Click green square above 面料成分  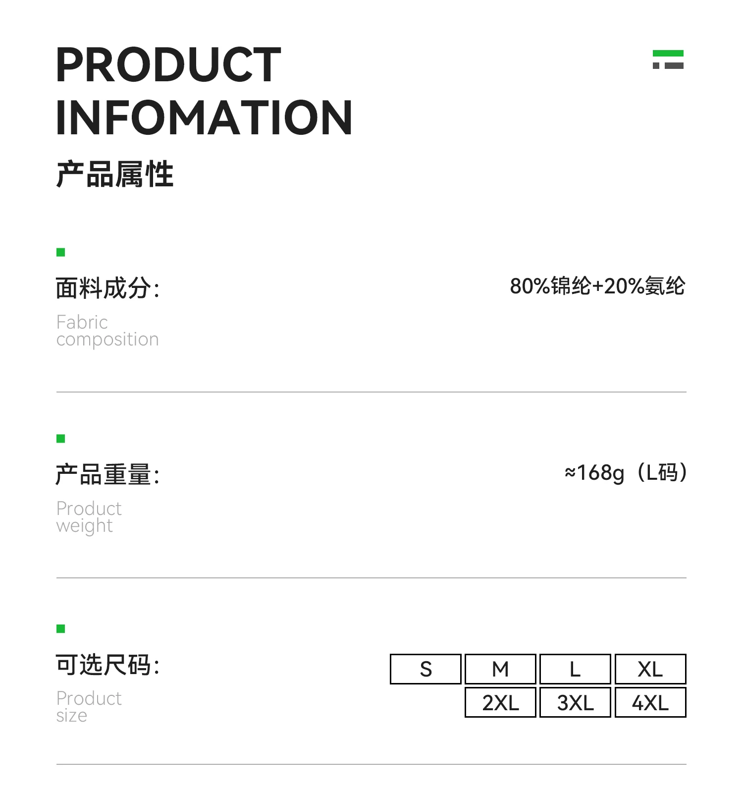tap(61, 252)
